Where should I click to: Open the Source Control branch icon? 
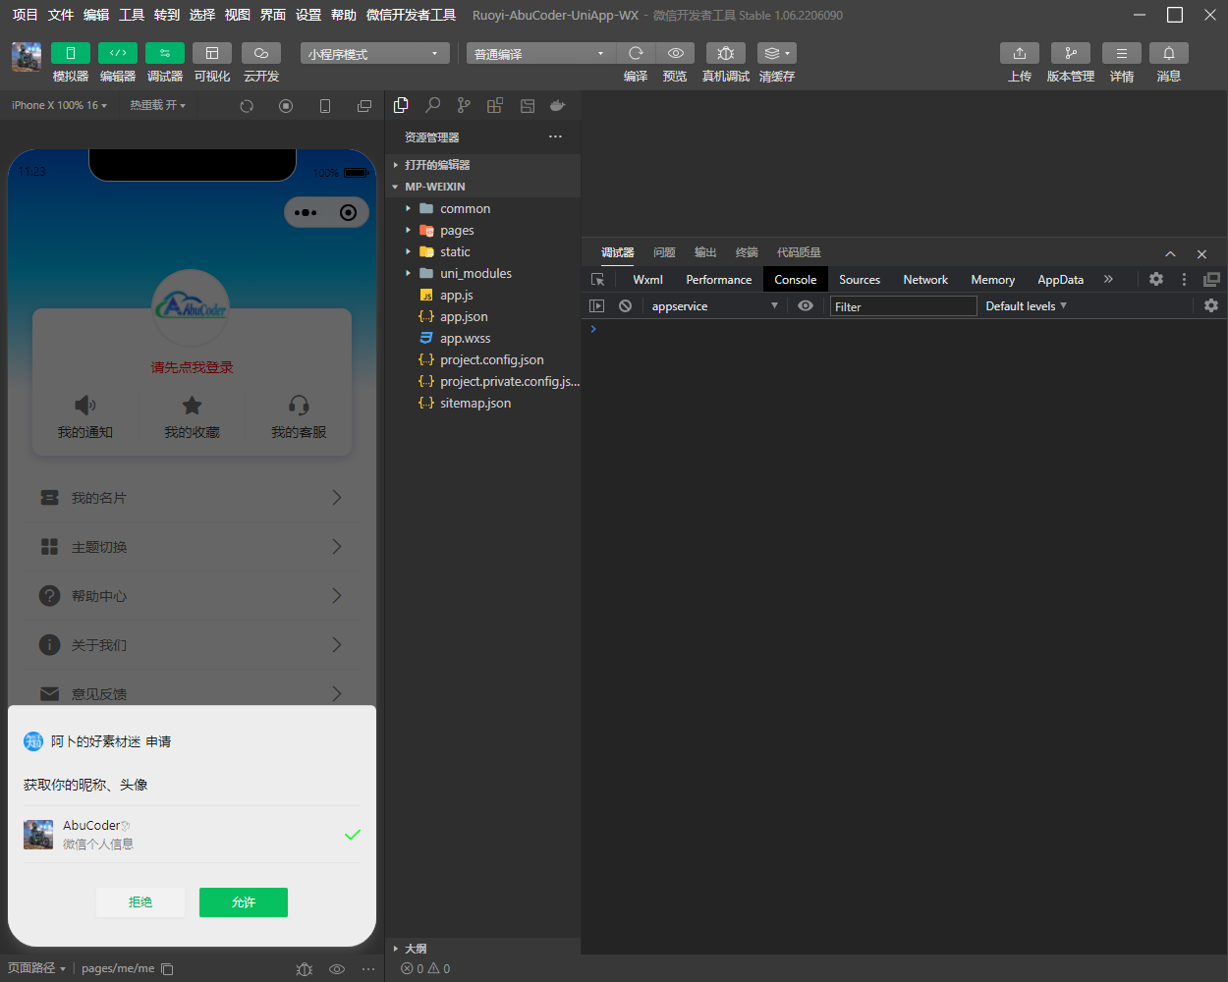[x=464, y=105]
